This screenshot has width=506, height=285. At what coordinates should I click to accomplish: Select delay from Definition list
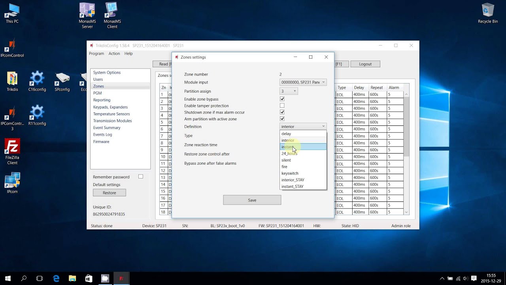[303, 134]
